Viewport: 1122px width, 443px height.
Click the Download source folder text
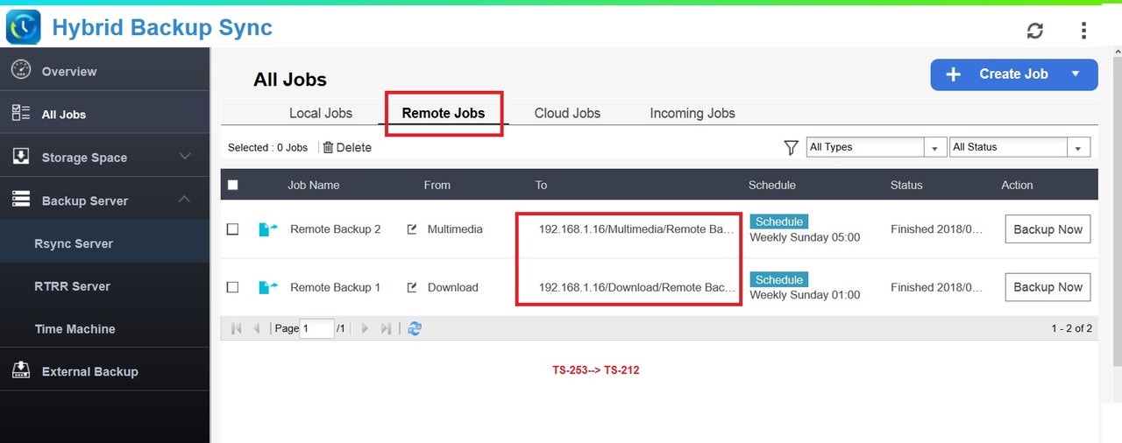tap(452, 287)
